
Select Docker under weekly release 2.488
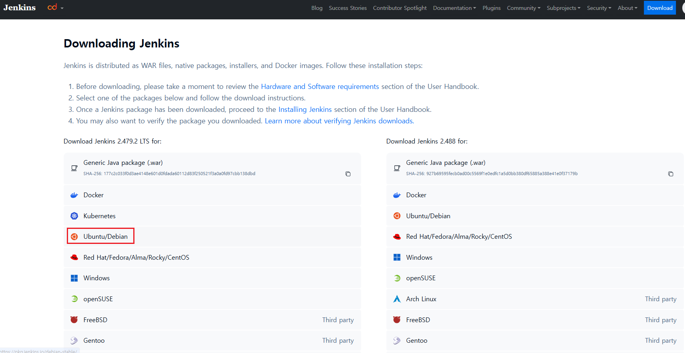click(x=535, y=195)
